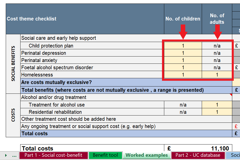Viewport: 240px width, 160px height.
Task: Click adults cell for Treatment for alcohol use
Action: click(217, 105)
